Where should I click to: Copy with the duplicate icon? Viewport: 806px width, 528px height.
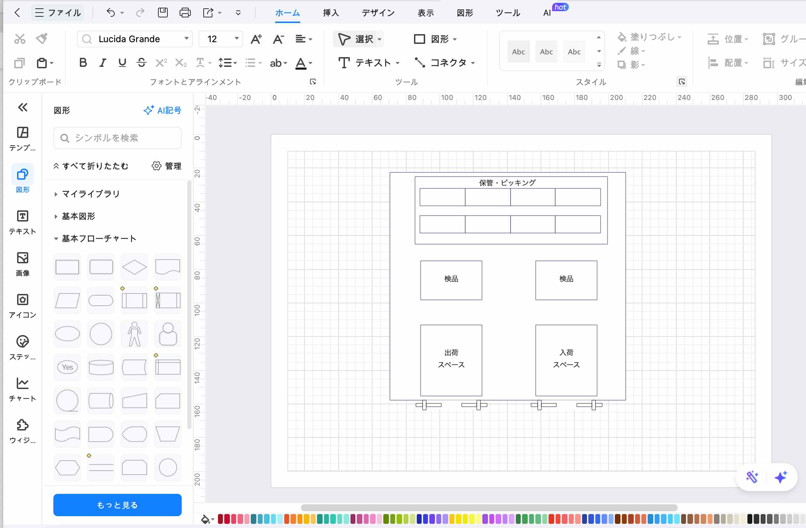pyautogui.click(x=20, y=63)
